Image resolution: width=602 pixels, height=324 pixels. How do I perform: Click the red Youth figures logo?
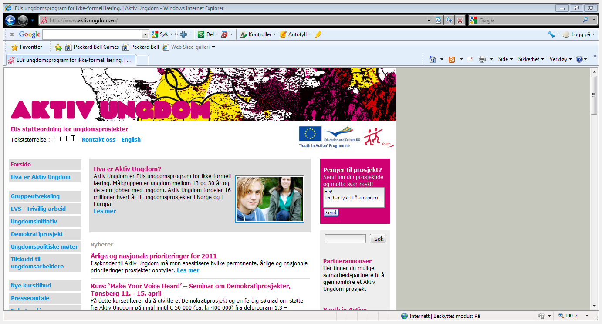coord(379,137)
